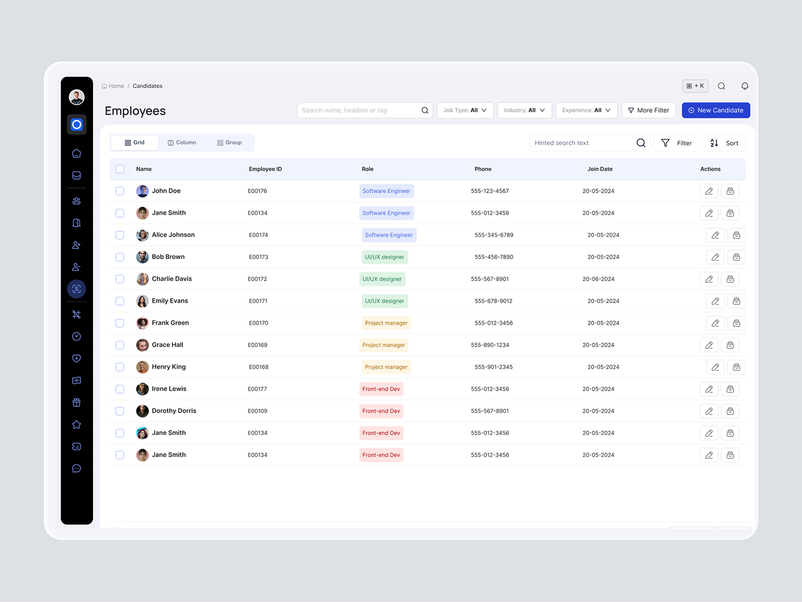The height and width of the screenshot is (602, 802).
Task: Open the Experience dropdown
Action: 586,110
